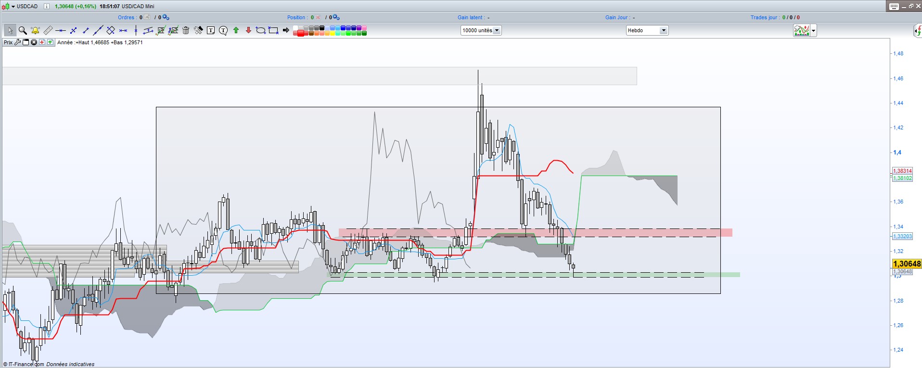Click the alert bell icon
Image resolution: width=922 pixels, height=368 pixels.
tap(35, 30)
